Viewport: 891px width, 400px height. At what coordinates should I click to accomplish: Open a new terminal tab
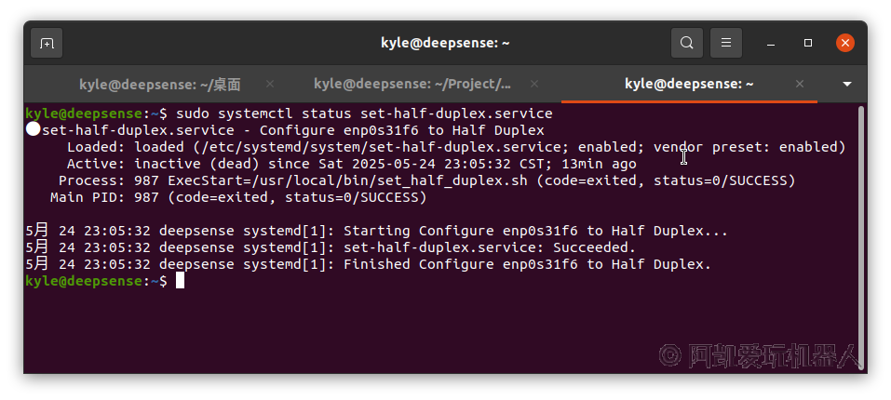pos(47,43)
